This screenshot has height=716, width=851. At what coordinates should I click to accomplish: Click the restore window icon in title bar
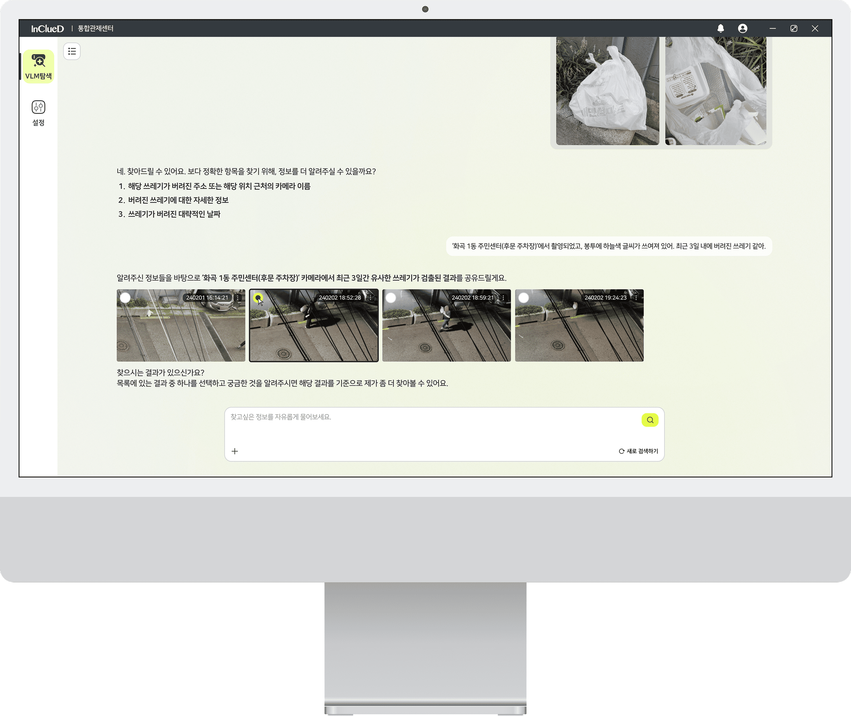pyautogui.click(x=793, y=28)
